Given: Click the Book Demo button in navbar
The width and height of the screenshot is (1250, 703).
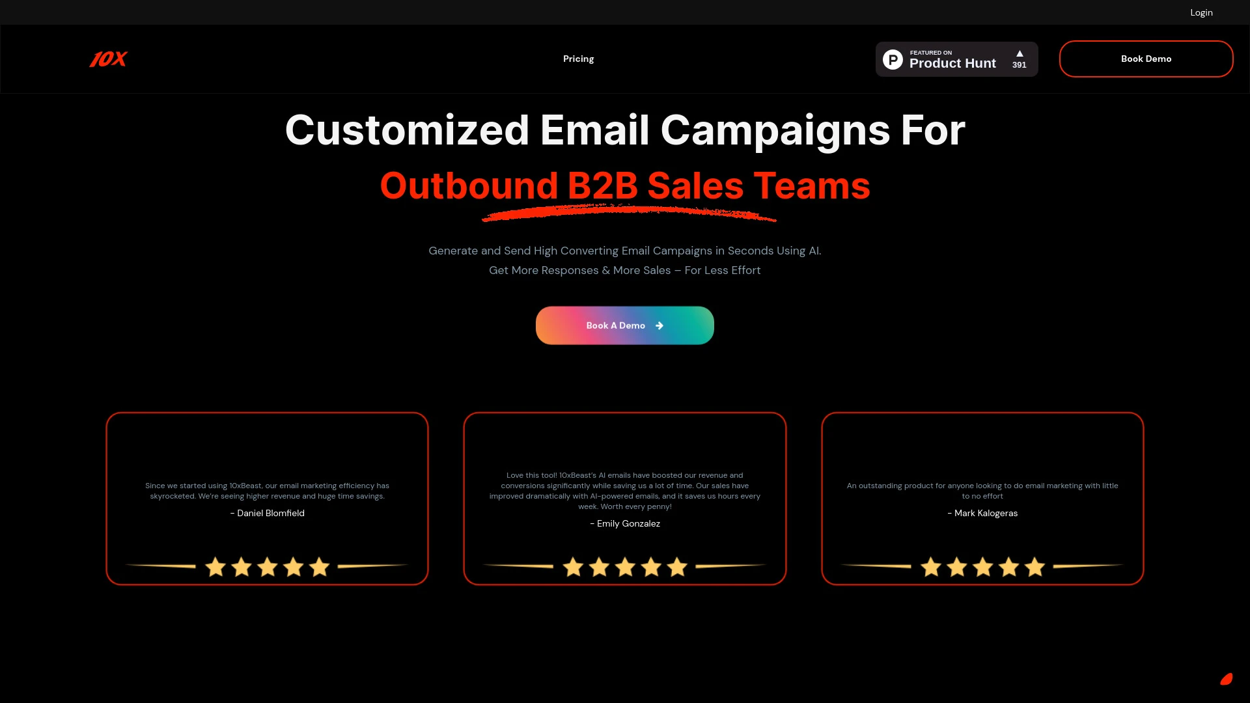Looking at the screenshot, I should (1146, 59).
